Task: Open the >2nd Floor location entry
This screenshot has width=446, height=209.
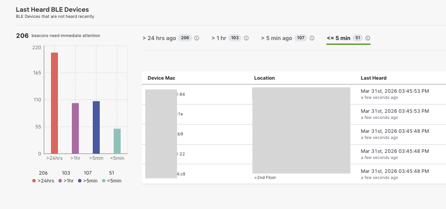Action: [x=265, y=178]
